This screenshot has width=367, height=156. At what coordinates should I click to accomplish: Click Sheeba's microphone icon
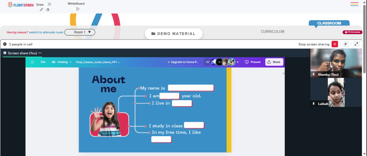click(313, 75)
